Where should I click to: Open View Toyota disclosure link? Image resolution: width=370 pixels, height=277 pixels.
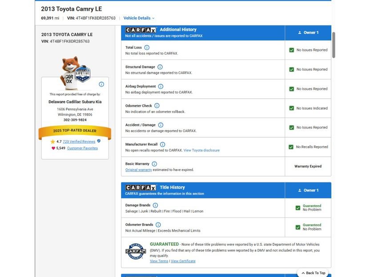point(201,150)
